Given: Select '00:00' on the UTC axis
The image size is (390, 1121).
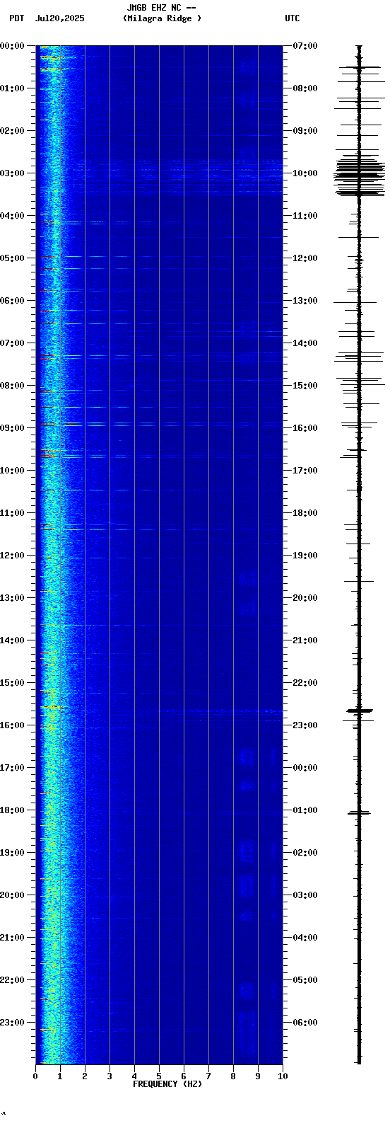Looking at the screenshot, I should pyautogui.click(x=305, y=768).
